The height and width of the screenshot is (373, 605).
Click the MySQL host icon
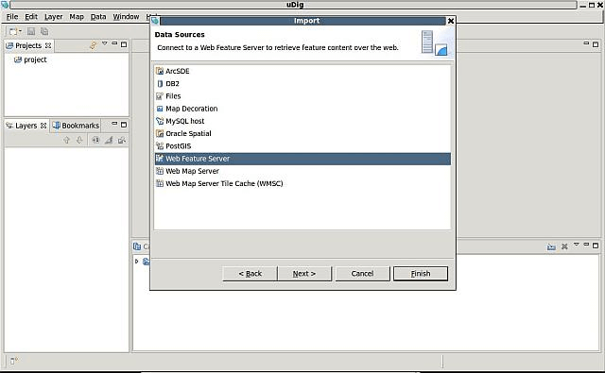(x=160, y=121)
